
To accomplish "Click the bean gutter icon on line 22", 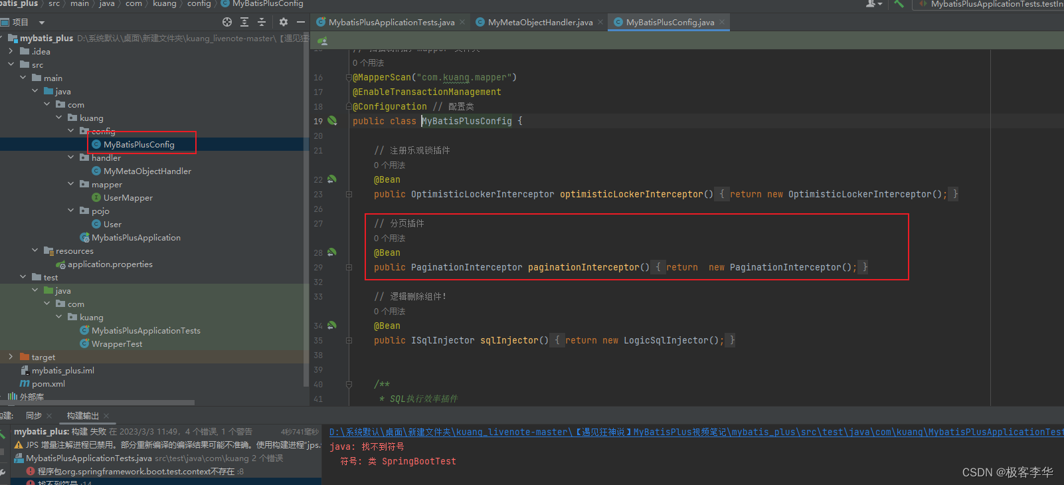I will click(x=331, y=179).
